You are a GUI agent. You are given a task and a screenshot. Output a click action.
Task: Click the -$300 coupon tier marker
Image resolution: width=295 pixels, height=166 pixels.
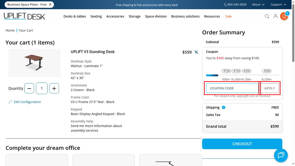pos(267,71)
